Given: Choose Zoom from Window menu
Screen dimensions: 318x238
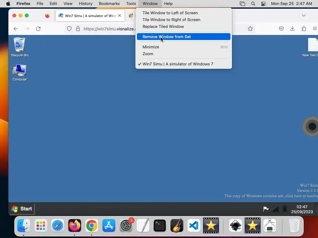Looking at the screenshot, I should [184, 54].
